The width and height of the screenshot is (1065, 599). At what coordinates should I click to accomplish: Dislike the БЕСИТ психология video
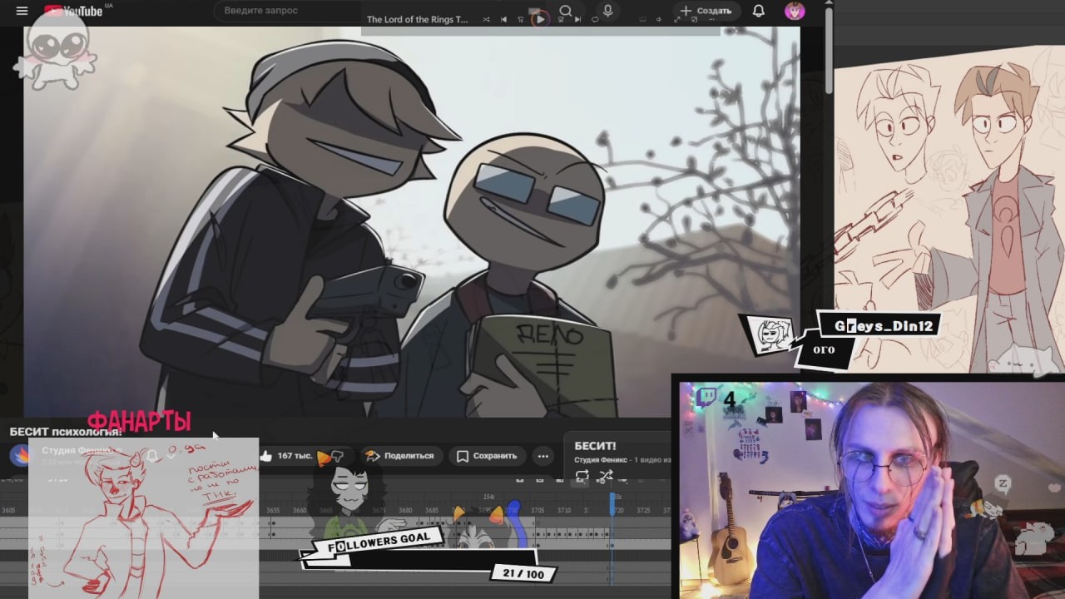[x=336, y=456]
